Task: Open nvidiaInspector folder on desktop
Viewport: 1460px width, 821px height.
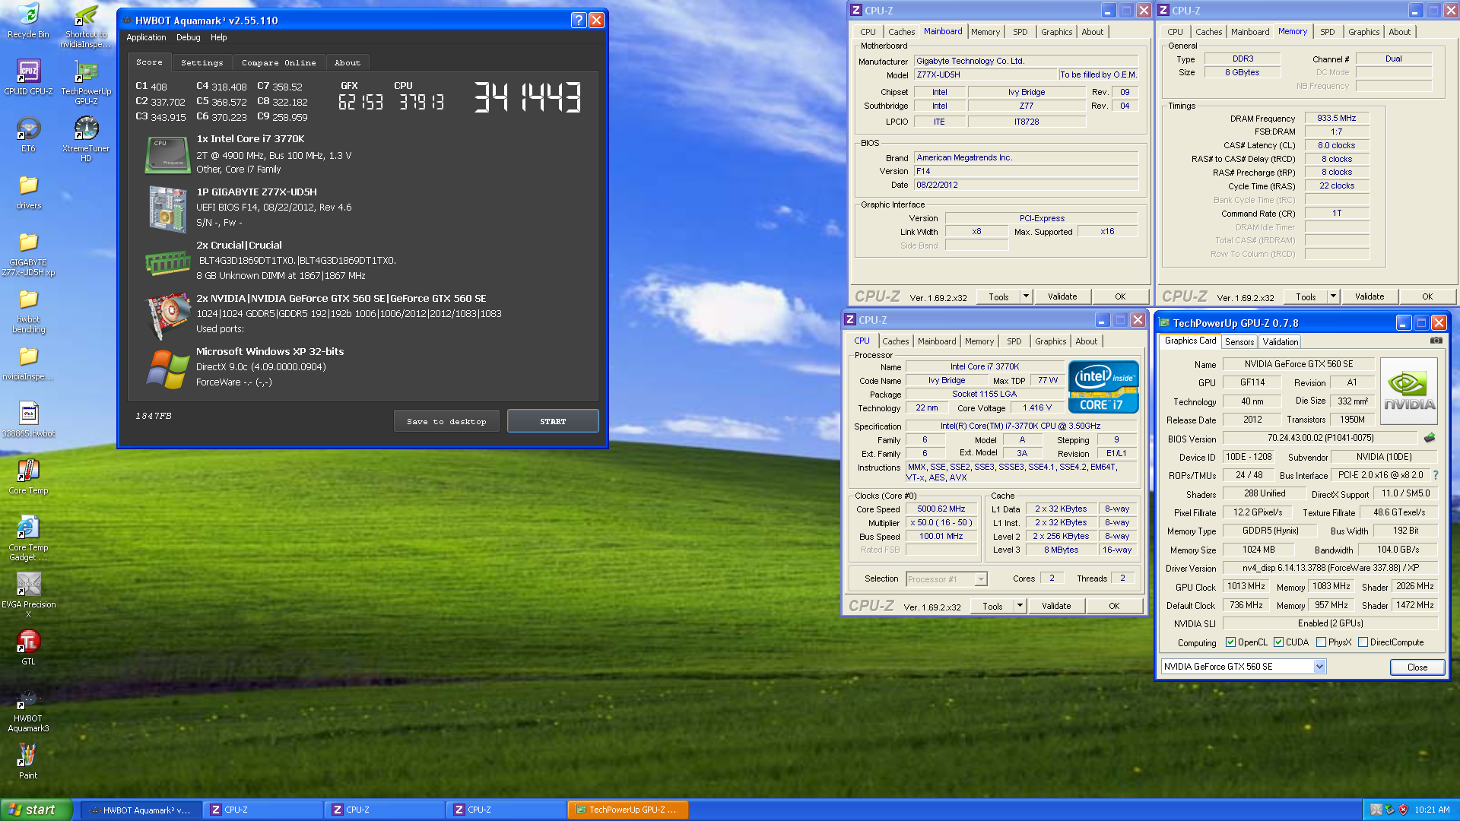Action: coord(28,363)
